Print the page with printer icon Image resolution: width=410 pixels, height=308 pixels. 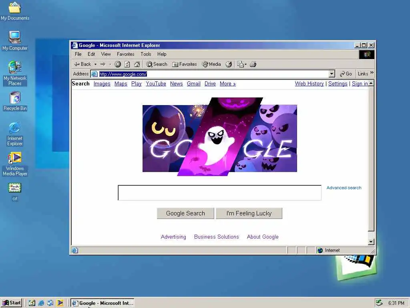pyautogui.click(x=253, y=64)
